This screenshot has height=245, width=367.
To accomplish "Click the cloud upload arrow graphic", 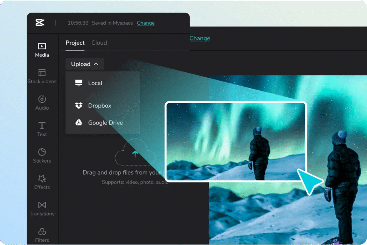I will 135,153.
